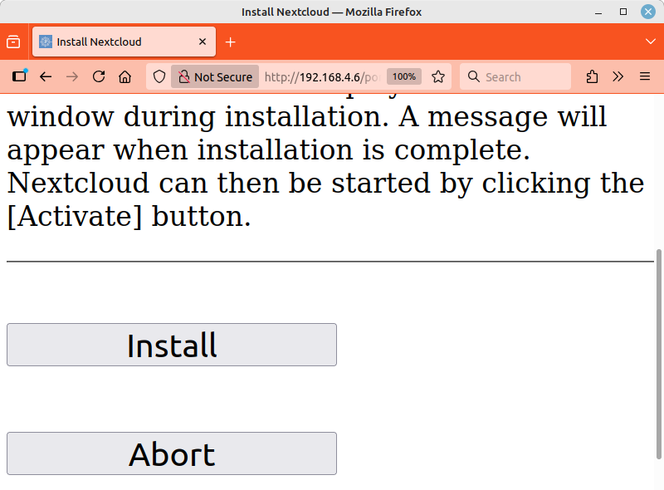The height and width of the screenshot is (490, 664).
Task: Open Firefox View icon
Action: pos(13,42)
